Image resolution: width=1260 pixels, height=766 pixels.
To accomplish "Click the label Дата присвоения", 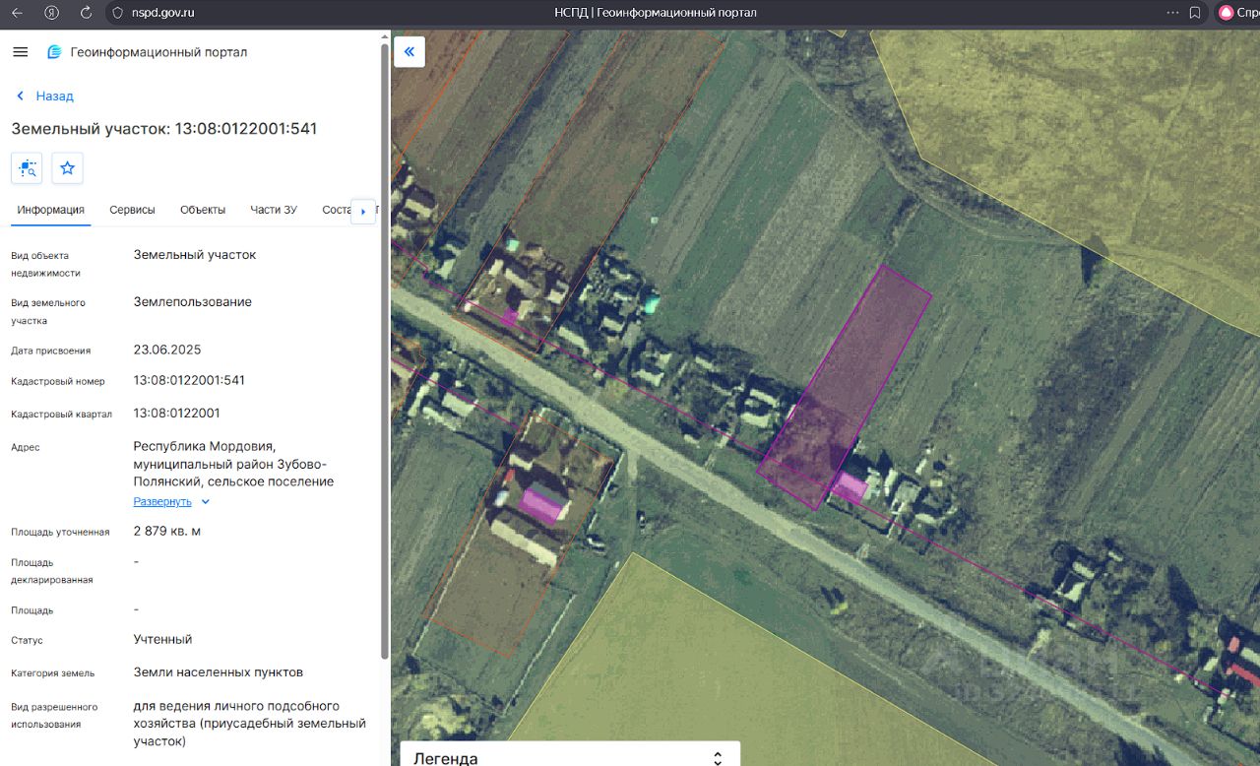I will tap(51, 351).
